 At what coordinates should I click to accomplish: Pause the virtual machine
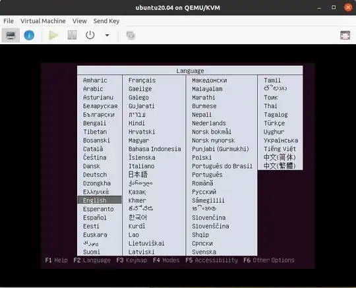[72, 35]
